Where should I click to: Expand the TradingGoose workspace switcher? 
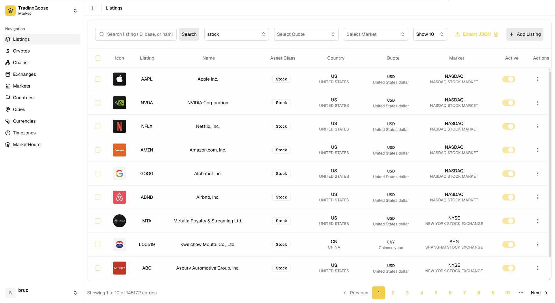tap(75, 11)
